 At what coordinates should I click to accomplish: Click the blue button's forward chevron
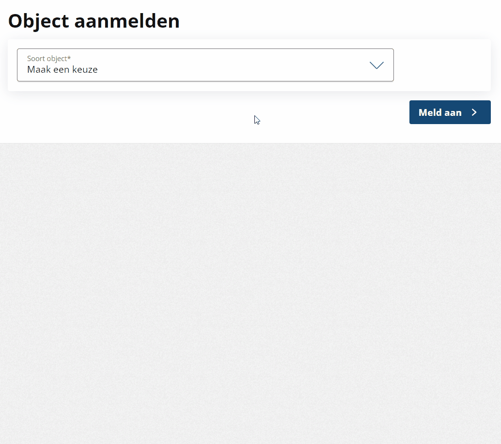(x=474, y=112)
